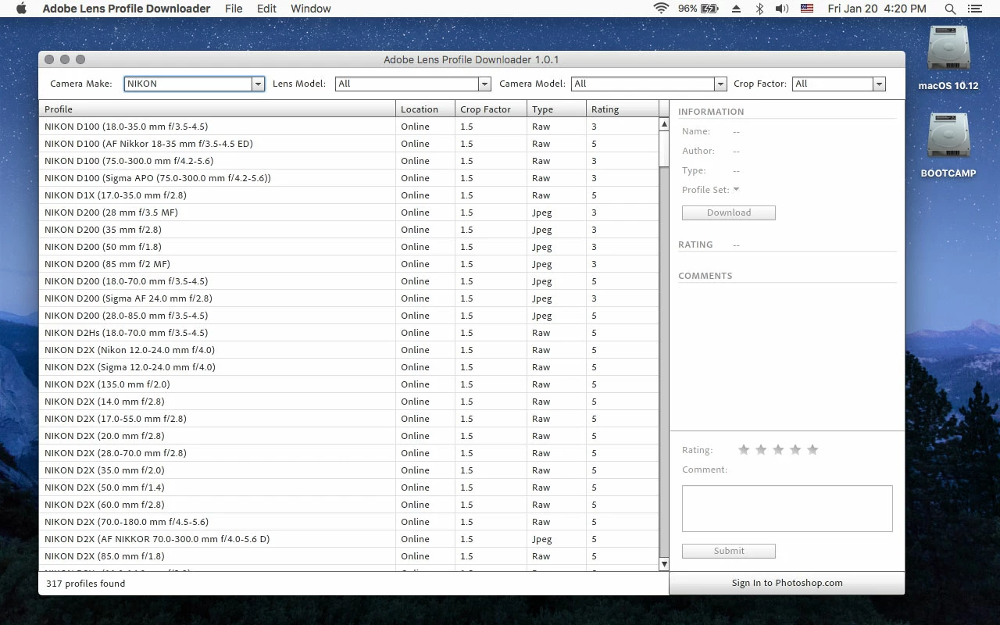Click the Bluetooth icon in menu bar
Image resolution: width=1000 pixels, height=625 pixels.
coord(759,9)
